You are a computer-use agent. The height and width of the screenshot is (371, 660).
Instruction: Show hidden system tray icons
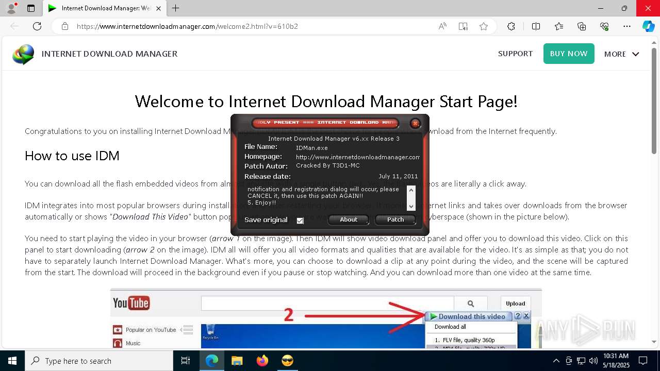[556, 361]
